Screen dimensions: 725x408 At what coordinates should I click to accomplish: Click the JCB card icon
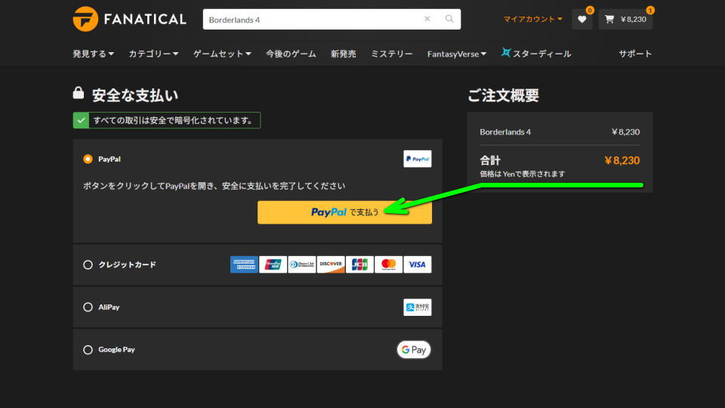359,264
